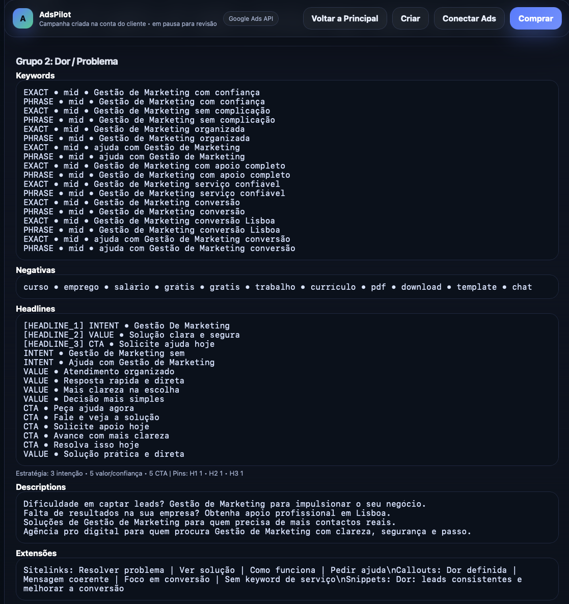This screenshot has height=604, width=569.
Task: Click the AdsPilot logo icon
Action: (x=23, y=18)
